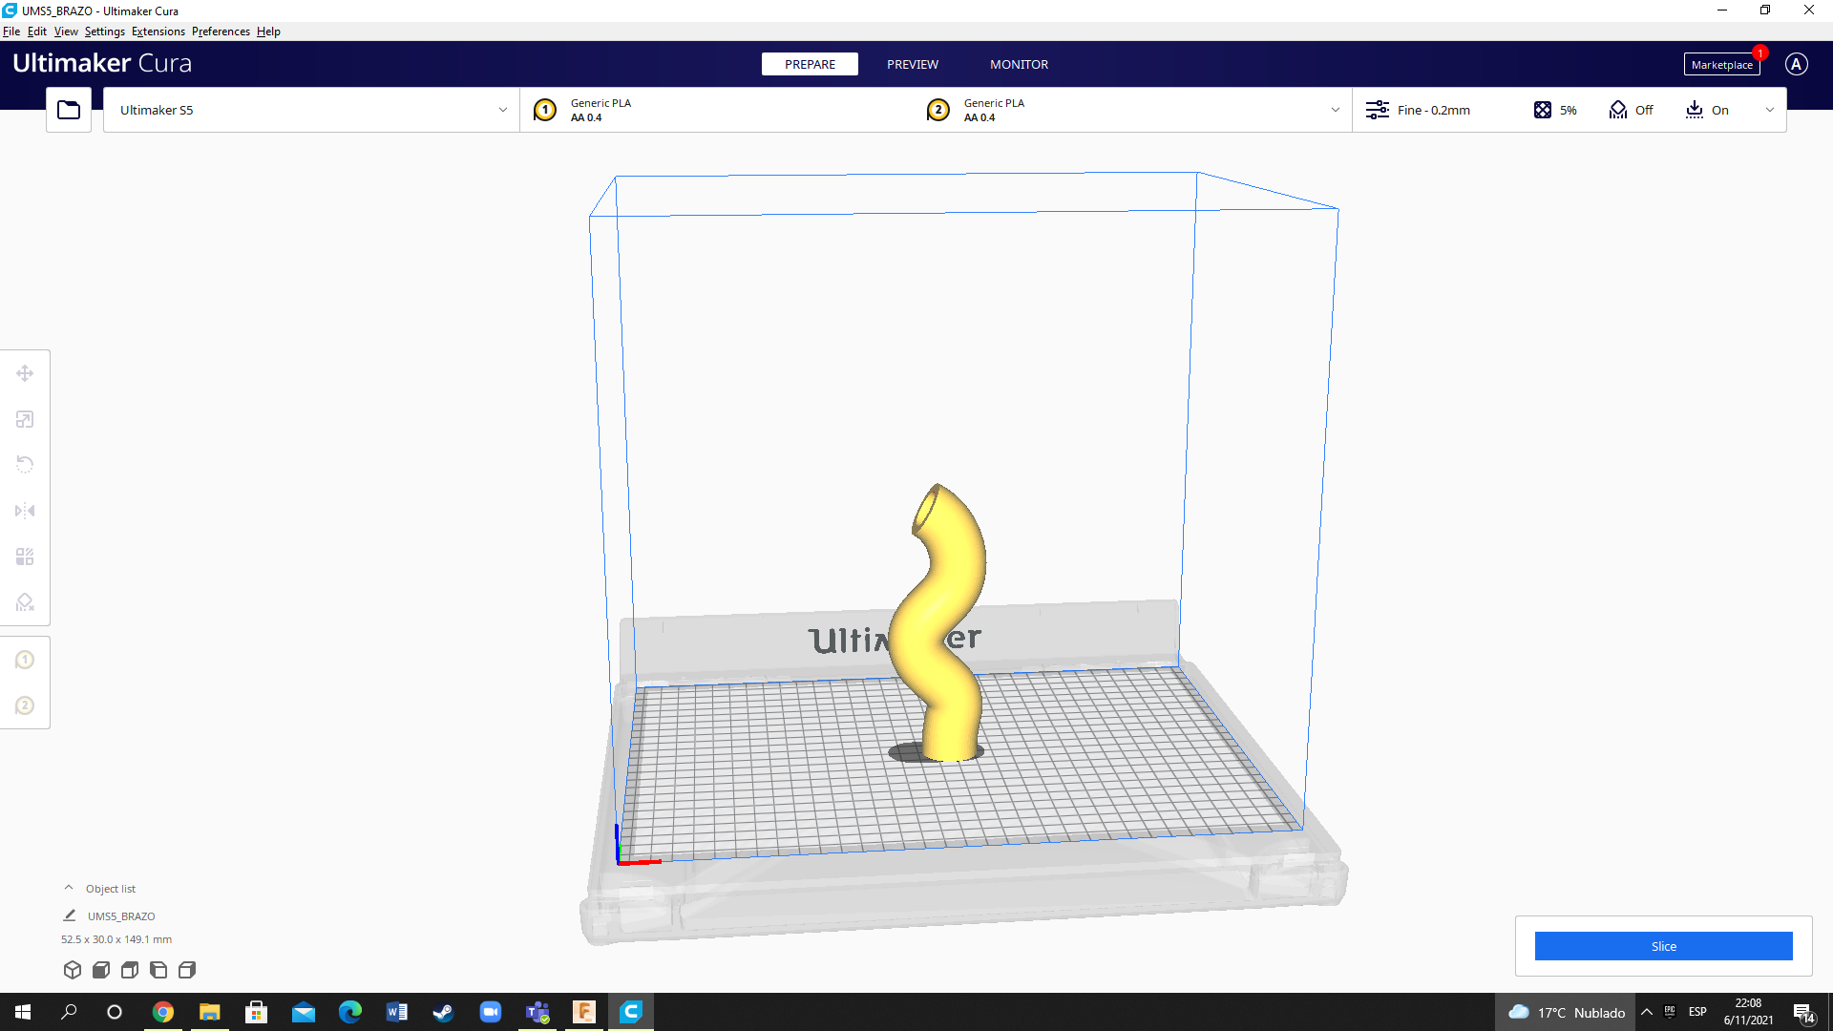Click the print settings sliders icon
Image resolution: width=1833 pixels, height=1031 pixels.
tap(1377, 110)
